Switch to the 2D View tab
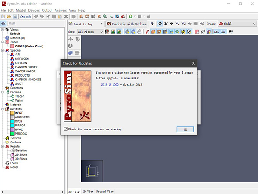This screenshot has height=194, width=258. [x=88, y=191]
